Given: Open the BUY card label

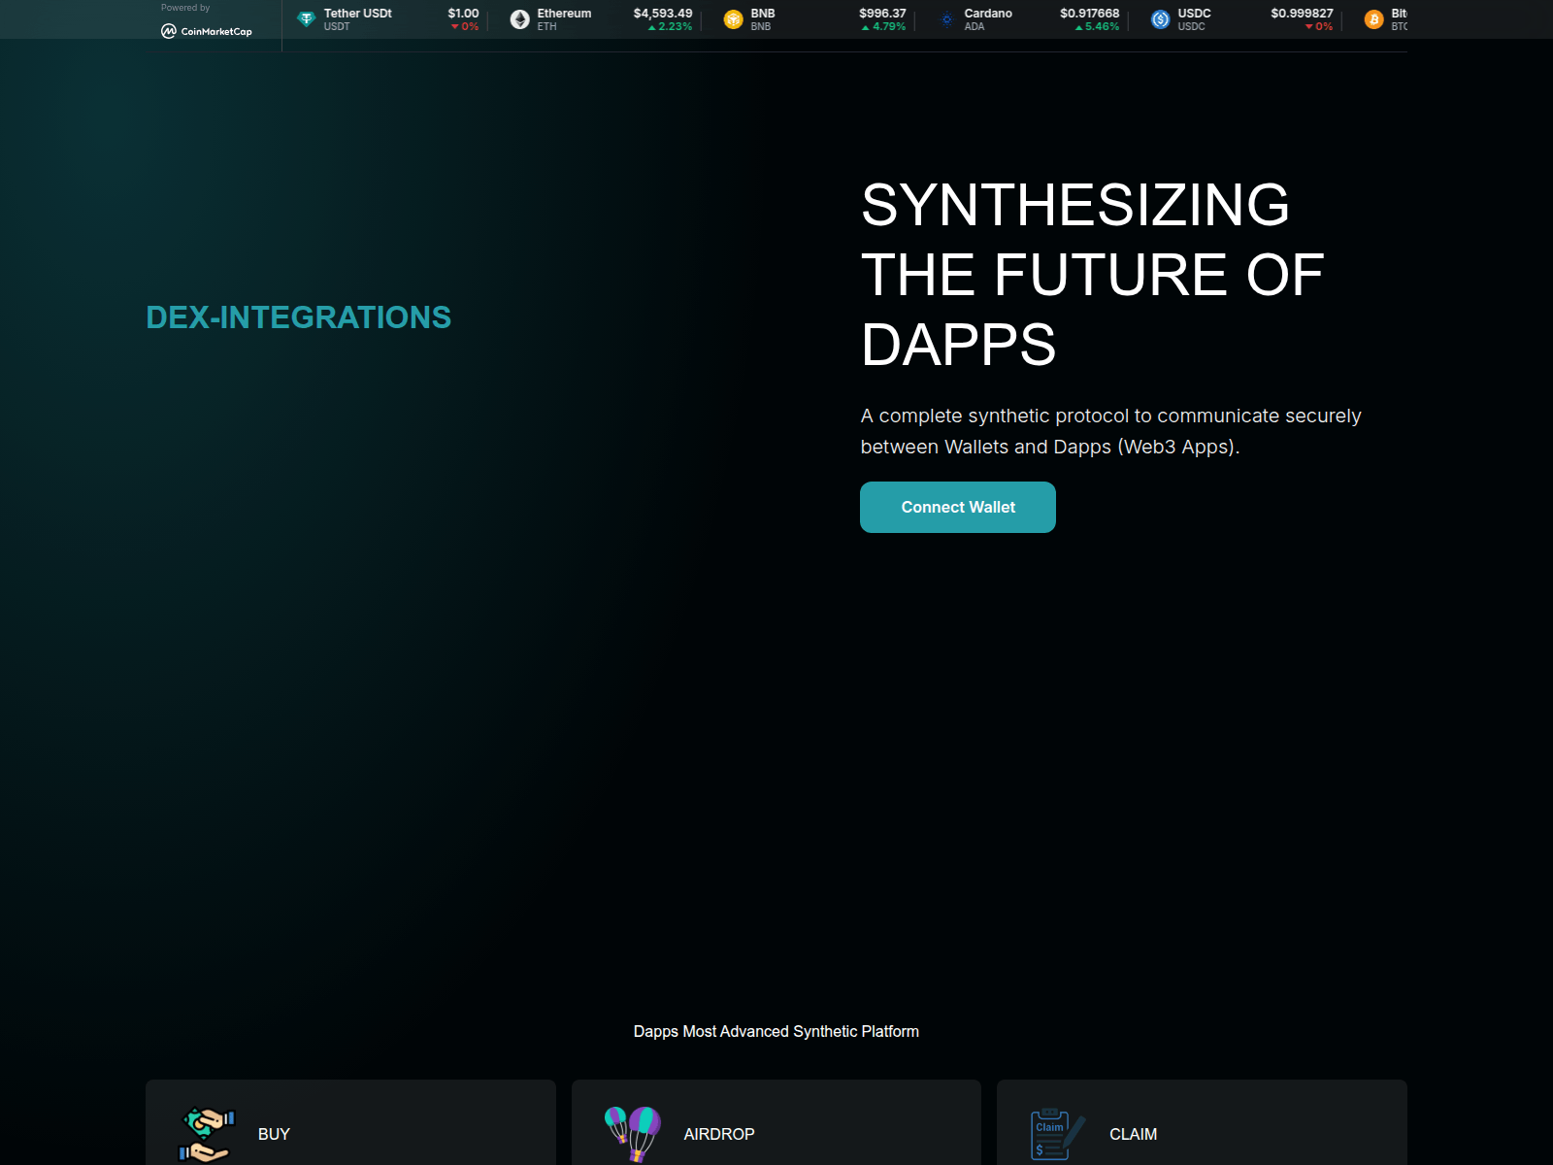Looking at the screenshot, I should coord(274,1134).
